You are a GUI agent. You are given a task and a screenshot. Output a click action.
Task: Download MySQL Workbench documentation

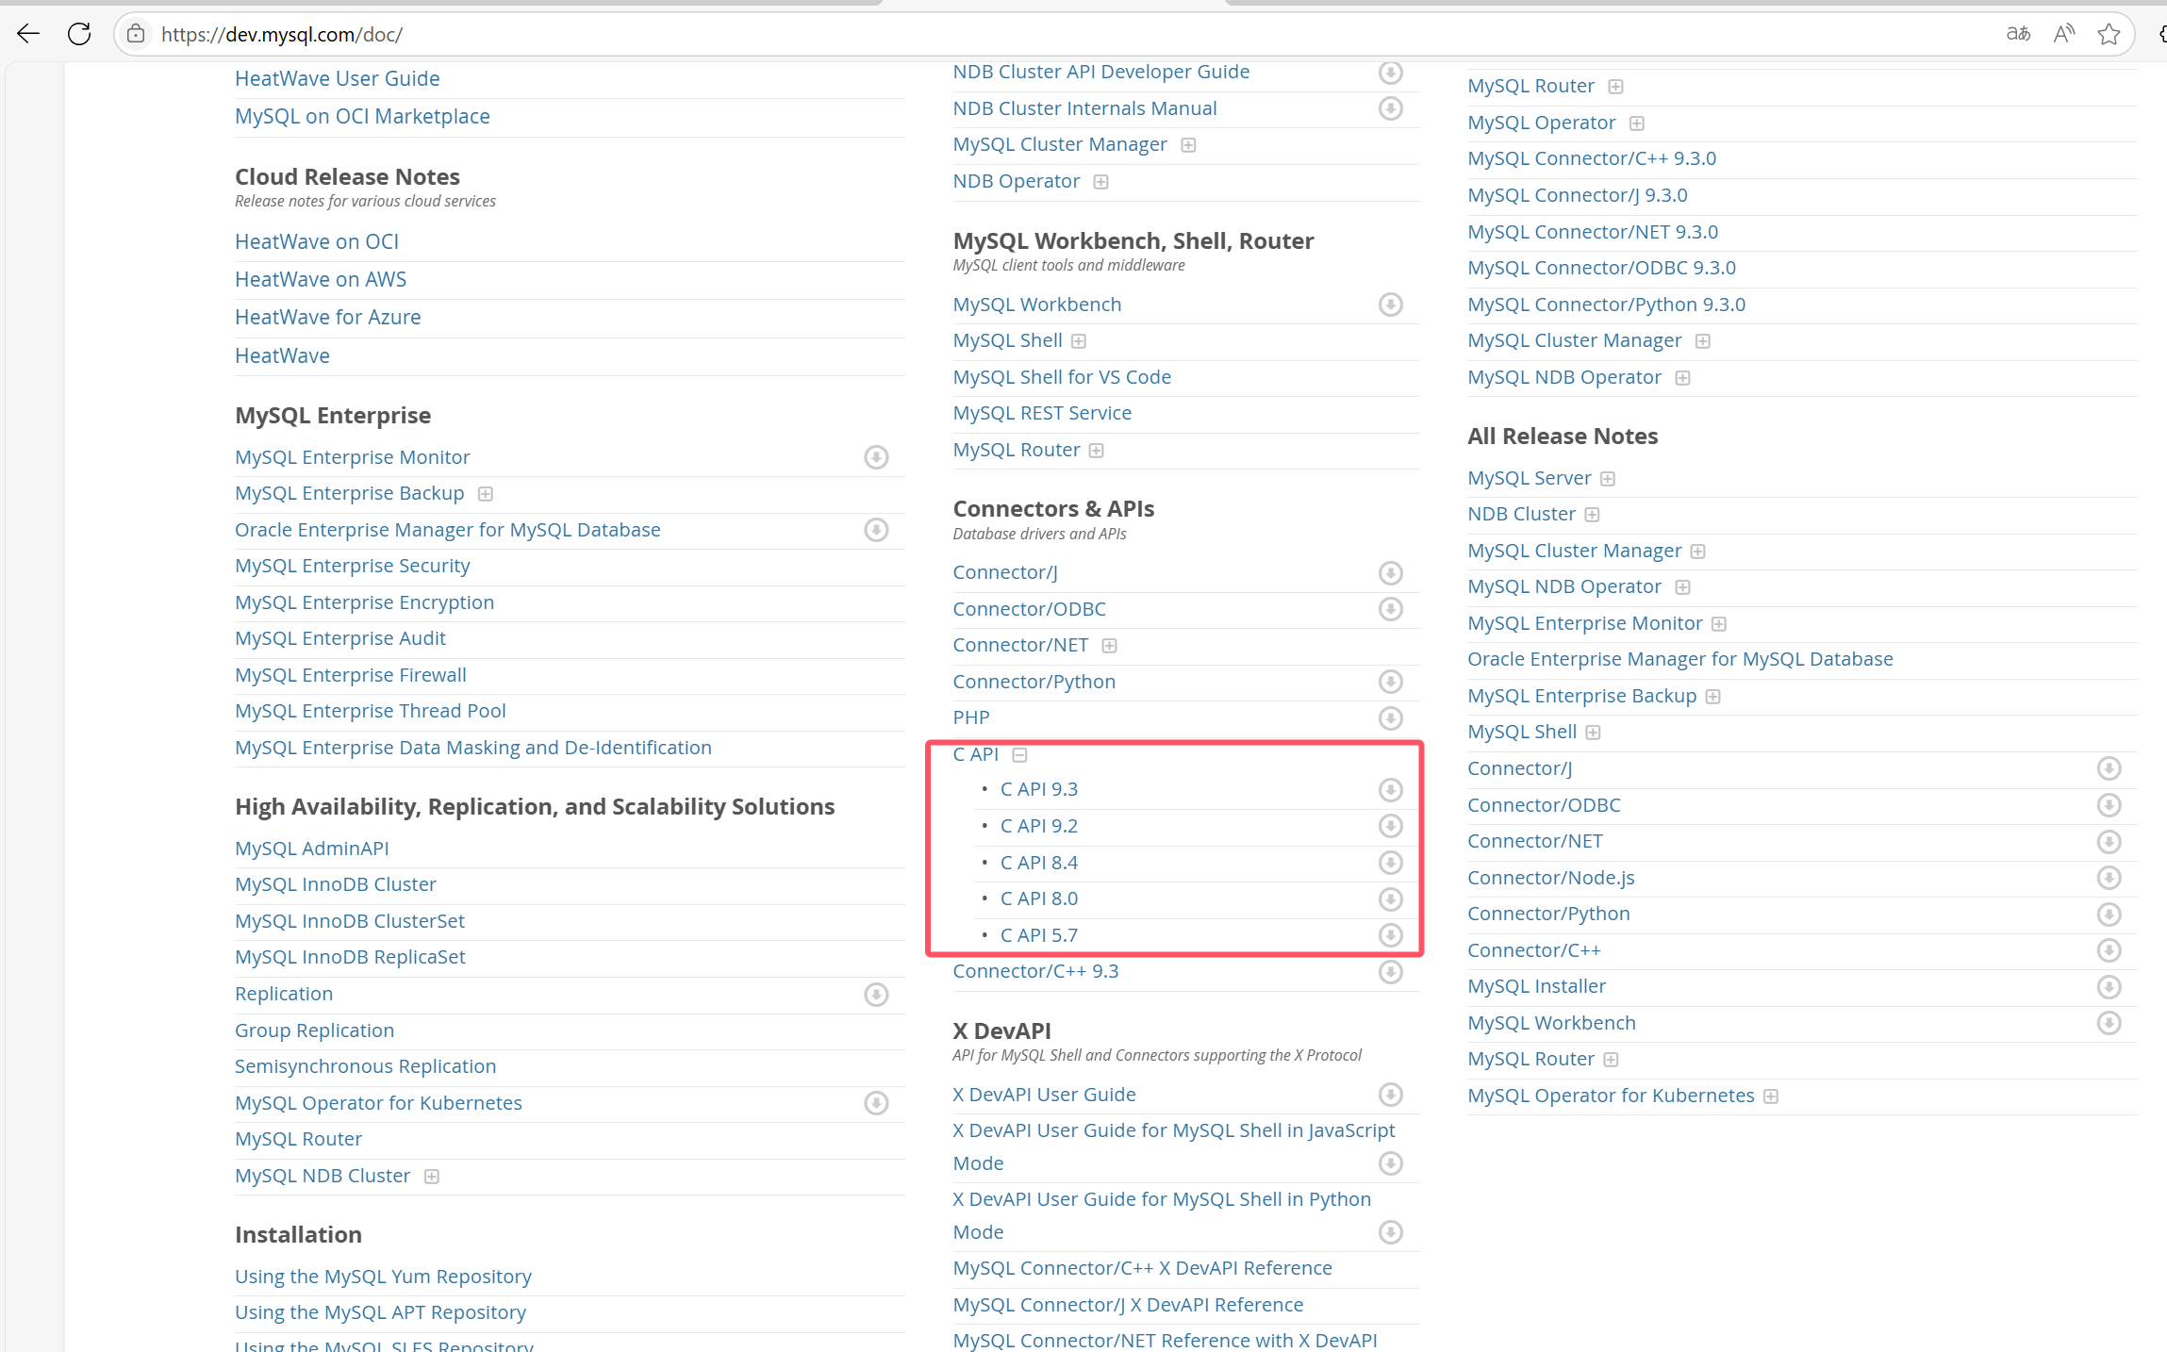click(1390, 304)
